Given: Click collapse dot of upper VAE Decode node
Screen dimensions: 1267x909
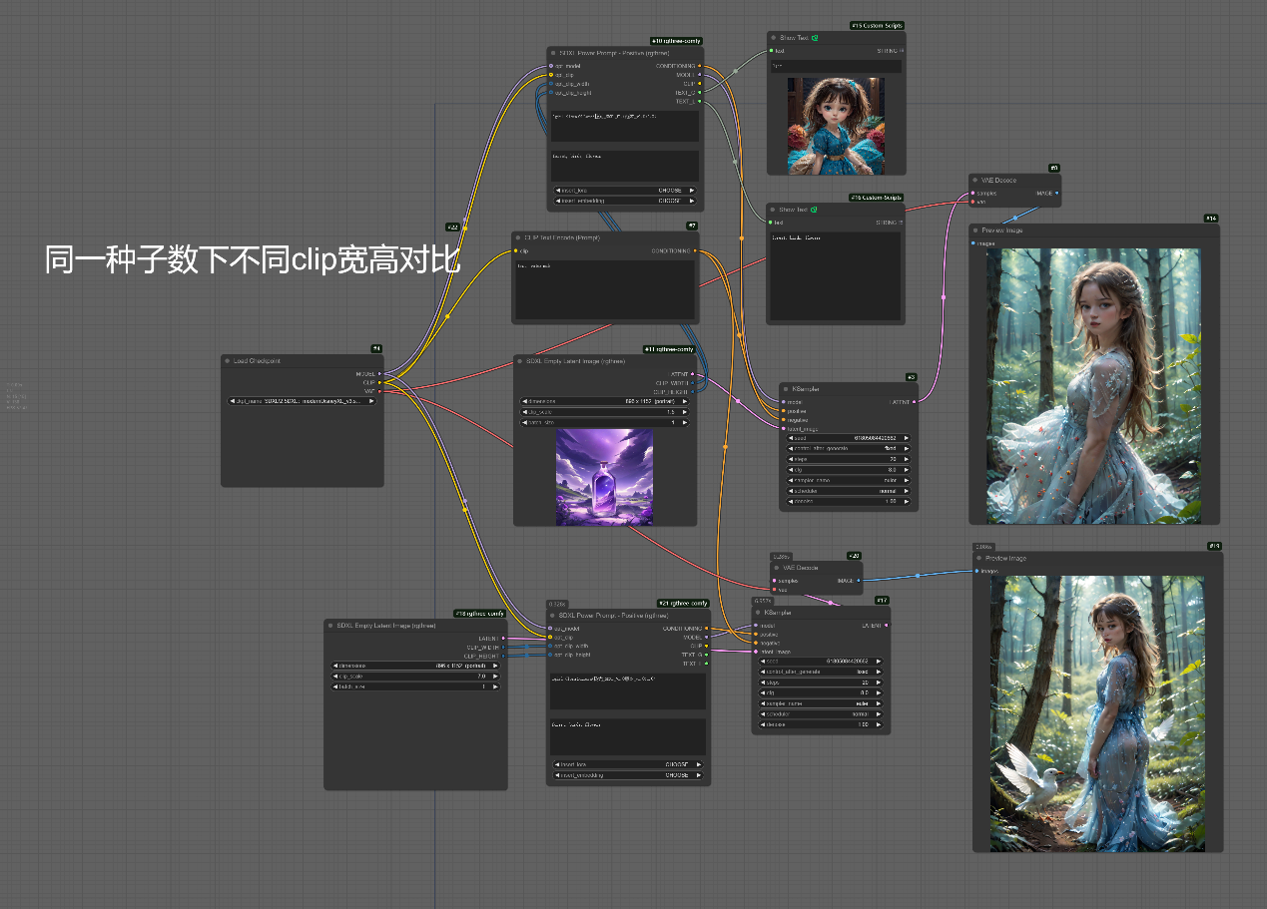Looking at the screenshot, I should [x=974, y=181].
